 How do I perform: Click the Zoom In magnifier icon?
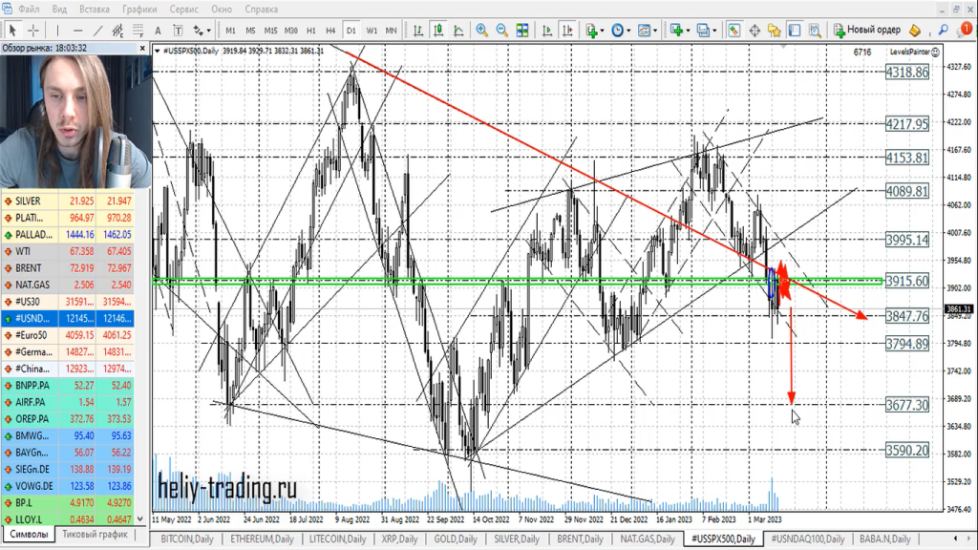click(x=482, y=31)
